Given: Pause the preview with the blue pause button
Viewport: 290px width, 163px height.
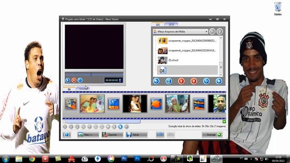Looking at the screenshot, I should coord(68,80).
